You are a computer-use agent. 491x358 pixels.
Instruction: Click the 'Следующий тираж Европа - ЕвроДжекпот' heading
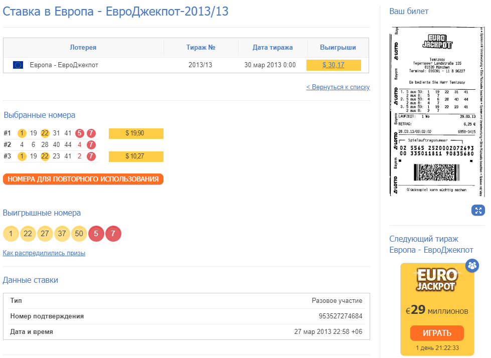click(431, 244)
